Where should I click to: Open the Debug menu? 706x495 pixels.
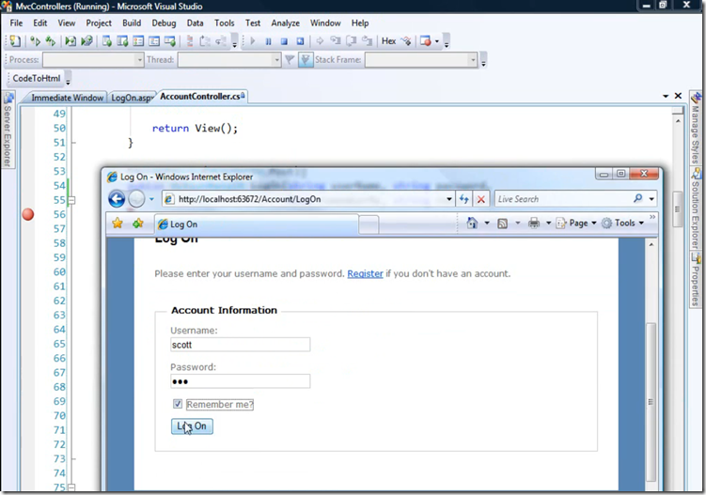tap(164, 23)
